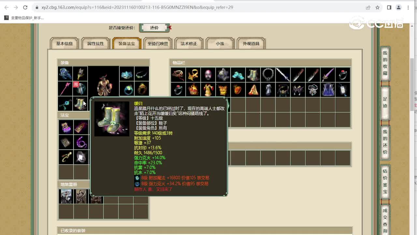Image resolution: width=417 pixels, height=235 pixels.
Task: Open the 外观道具 tab
Action: coord(251,43)
